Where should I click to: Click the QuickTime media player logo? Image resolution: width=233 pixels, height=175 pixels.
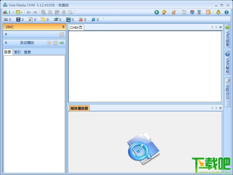(x=143, y=148)
